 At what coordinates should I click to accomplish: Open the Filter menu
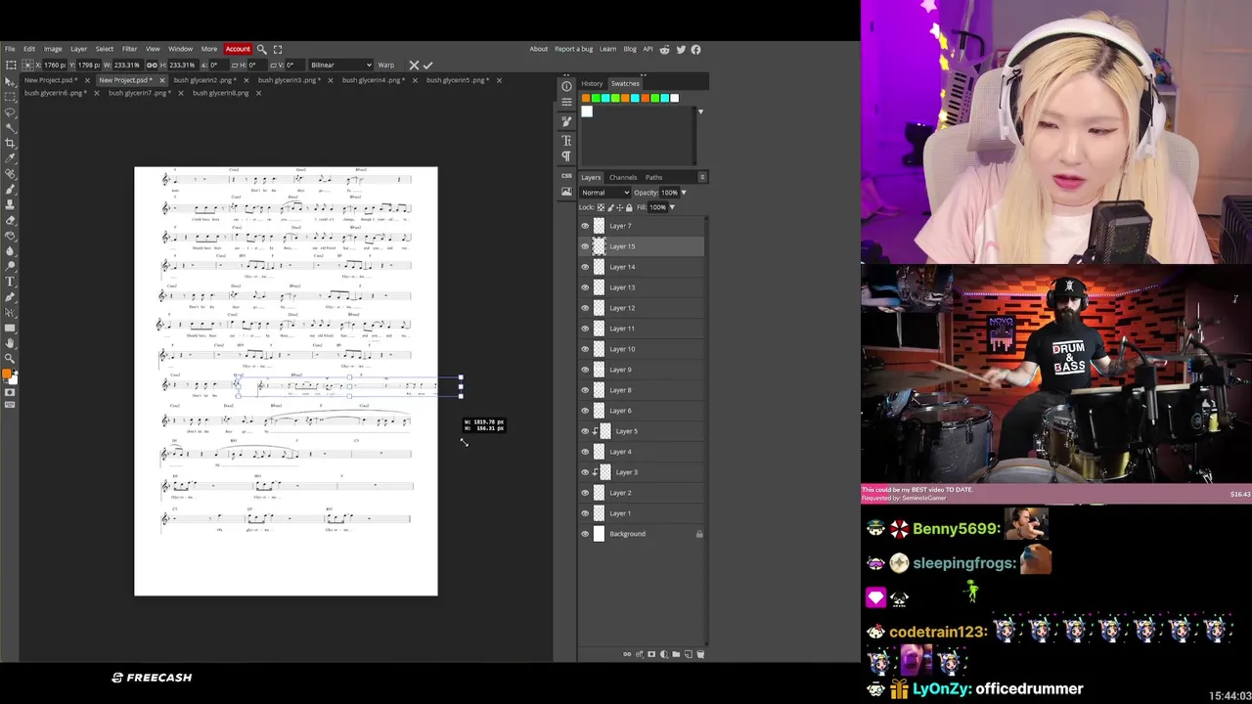(129, 49)
